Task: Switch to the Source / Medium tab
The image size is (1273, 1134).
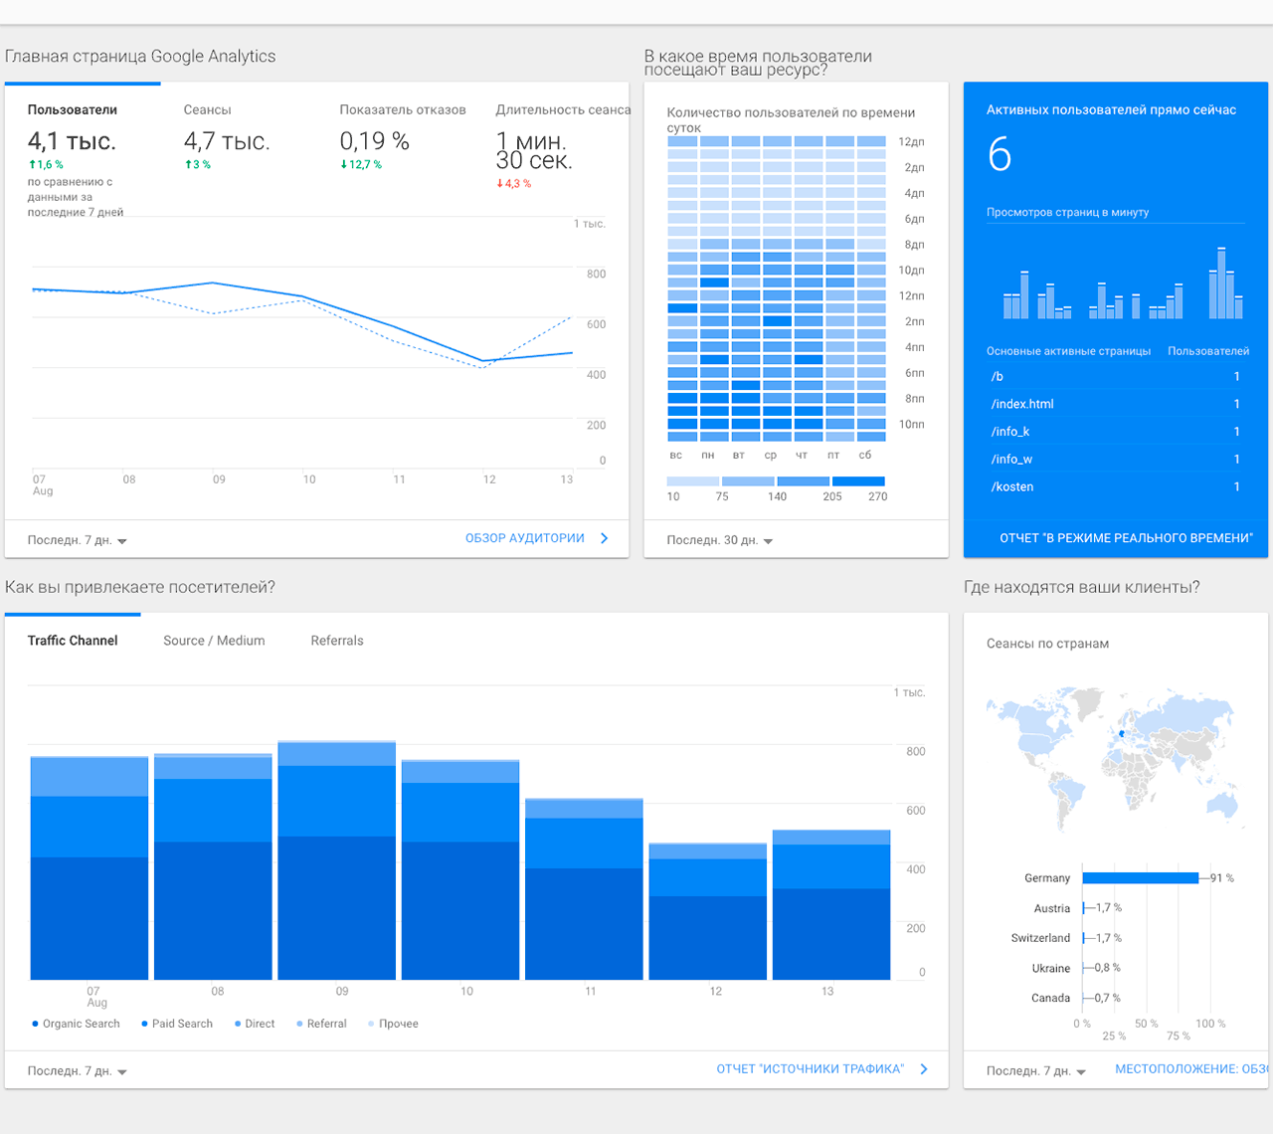Action: 214,641
